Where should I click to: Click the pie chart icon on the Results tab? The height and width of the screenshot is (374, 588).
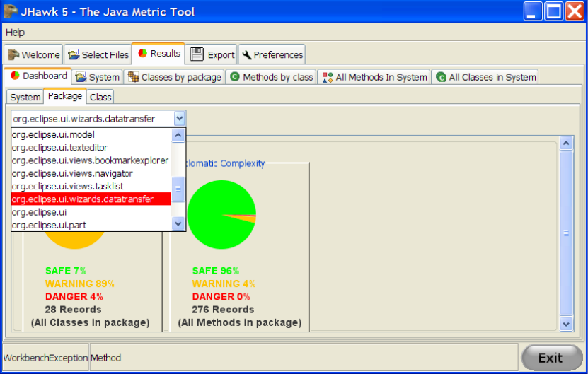(142, 53)
